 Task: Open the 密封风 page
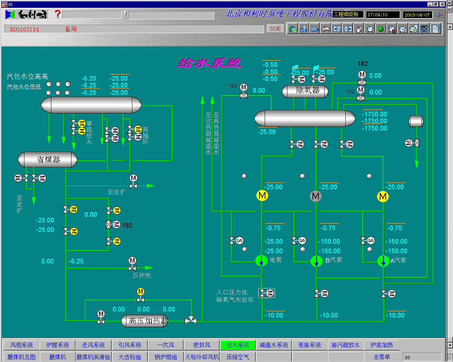[202, 345]
